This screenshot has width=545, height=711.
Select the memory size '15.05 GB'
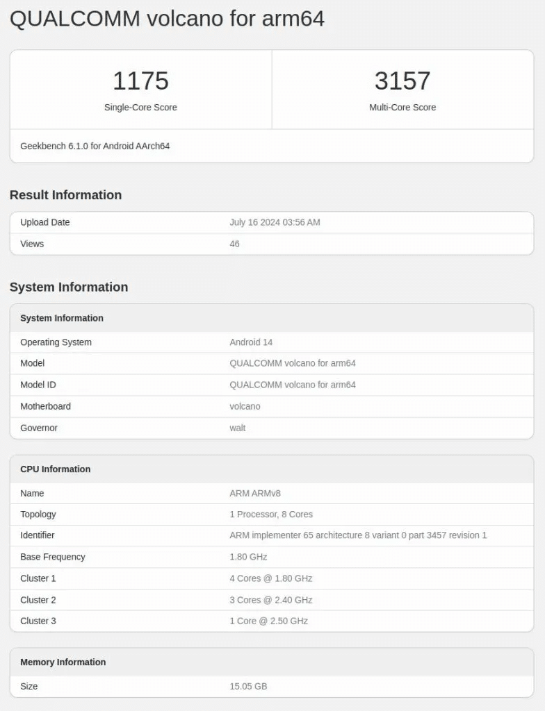[x=248, y=687]
